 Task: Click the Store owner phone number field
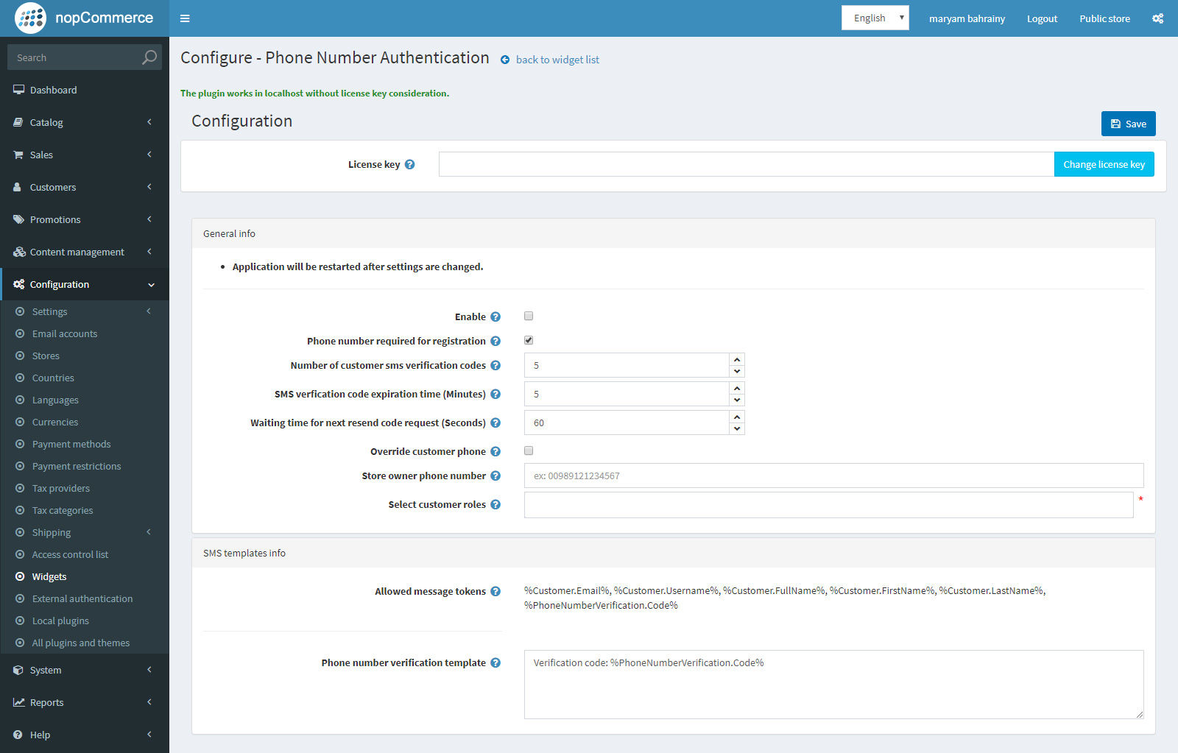(833, 476)
